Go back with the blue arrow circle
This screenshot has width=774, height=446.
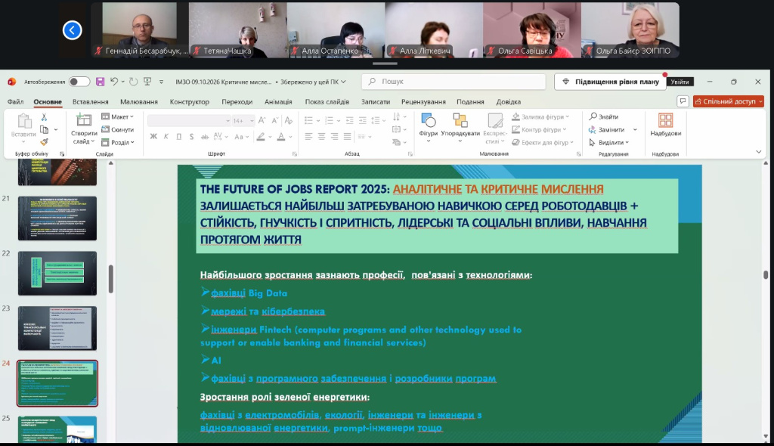pos(72,30)
